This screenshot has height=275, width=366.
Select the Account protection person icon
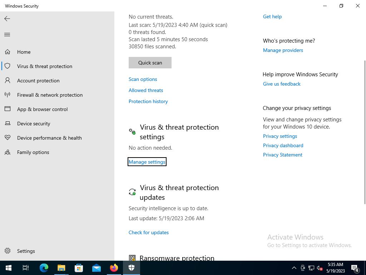[8, 81]
